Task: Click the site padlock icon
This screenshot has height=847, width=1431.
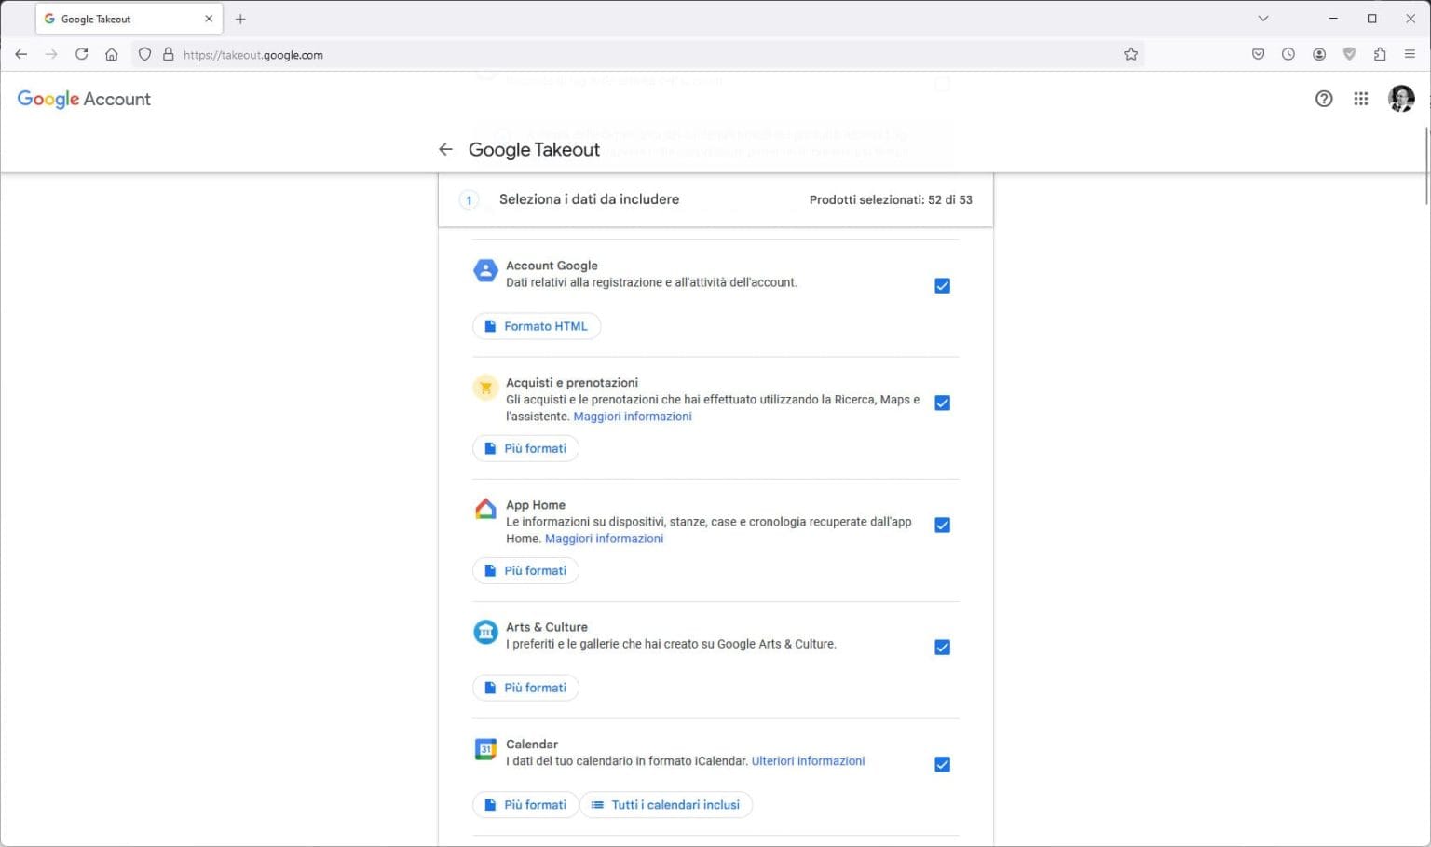Action: 169,55
